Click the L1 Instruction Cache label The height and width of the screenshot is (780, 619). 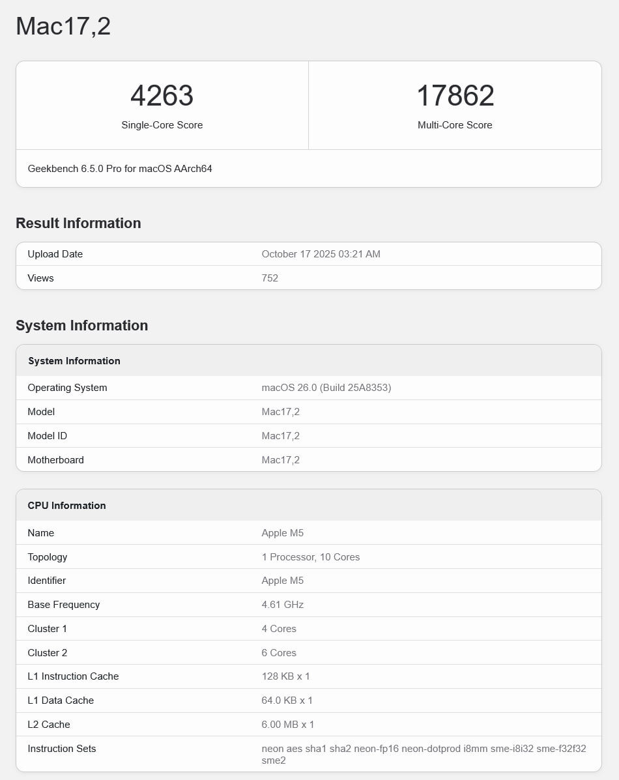[x=73, y=676]
